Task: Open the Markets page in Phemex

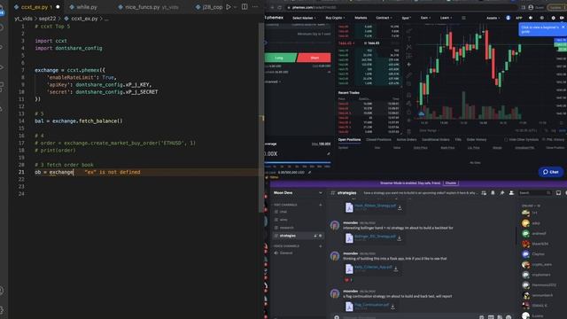Action: pyautogui.click(x=361, y=18)
